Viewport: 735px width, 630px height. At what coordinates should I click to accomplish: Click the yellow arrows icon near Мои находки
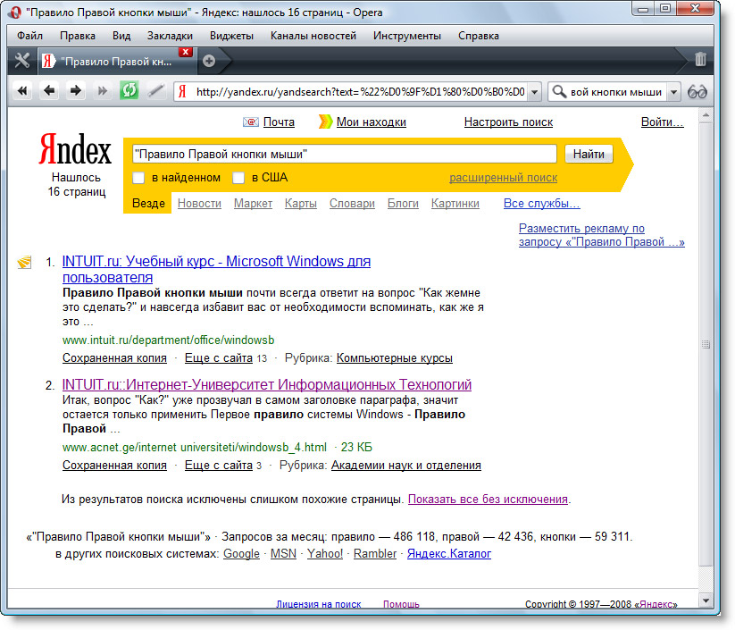click(x=325, y=122)
